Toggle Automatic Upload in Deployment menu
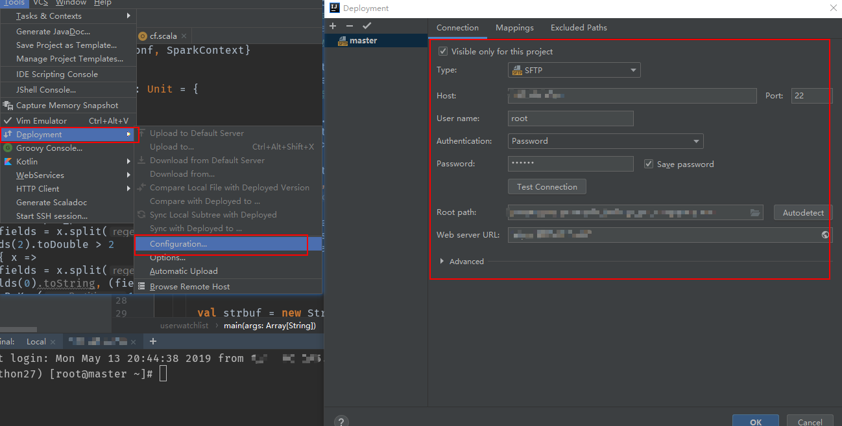Viewport: 842px width, 426px height. 184,271
